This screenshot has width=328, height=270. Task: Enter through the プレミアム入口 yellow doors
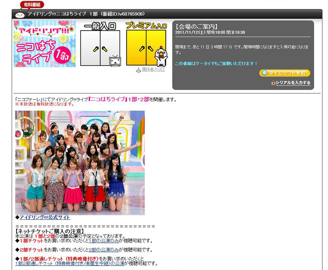146,47
